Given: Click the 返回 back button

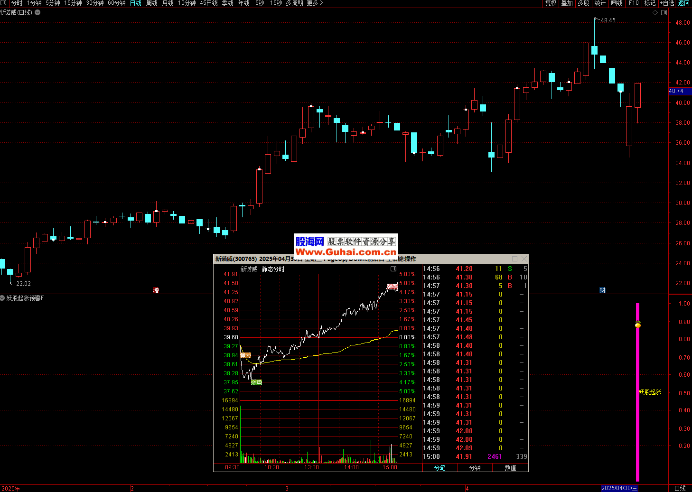Looking at the screenshot, I should [x=684, y=3].
